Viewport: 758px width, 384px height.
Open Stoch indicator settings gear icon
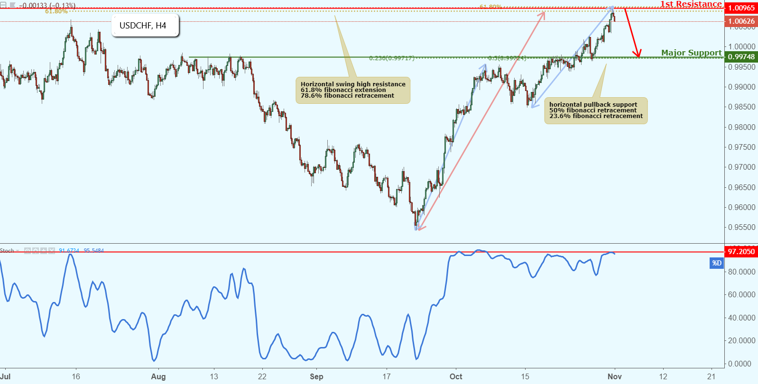click(36, 251)
